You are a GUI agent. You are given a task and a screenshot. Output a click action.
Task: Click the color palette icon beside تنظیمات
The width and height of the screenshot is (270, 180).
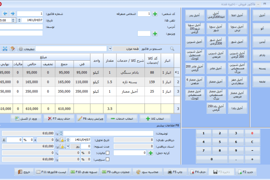[x=13, y=49]
